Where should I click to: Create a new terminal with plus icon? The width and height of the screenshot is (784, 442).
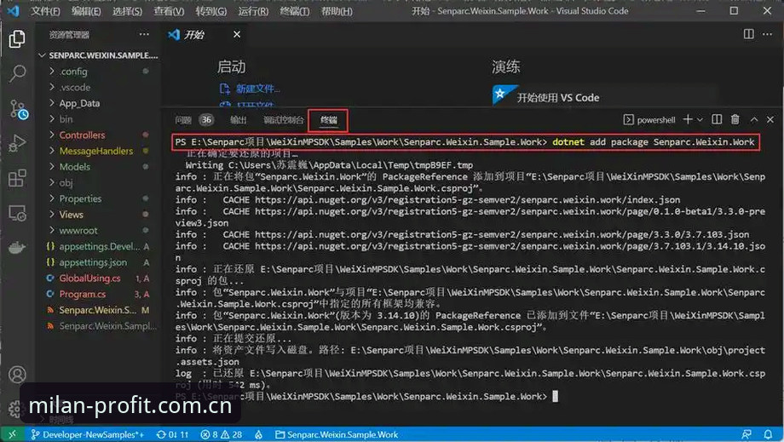click(x=688, y=119)
